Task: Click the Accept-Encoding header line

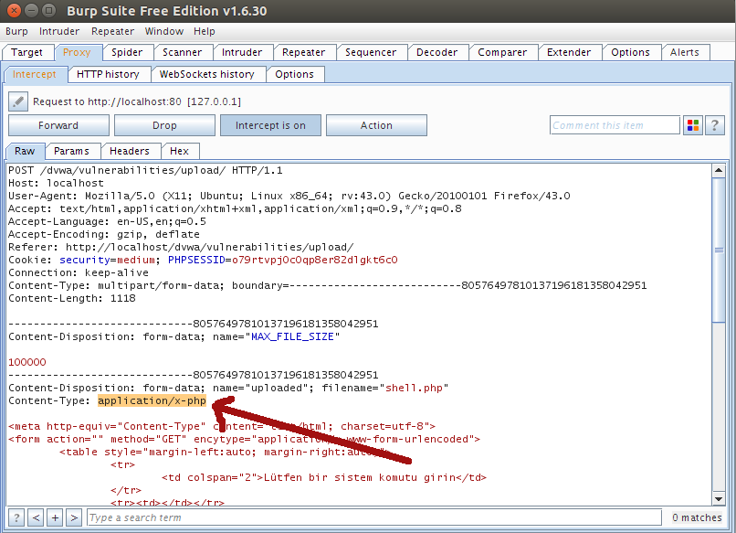Action: 104,234
